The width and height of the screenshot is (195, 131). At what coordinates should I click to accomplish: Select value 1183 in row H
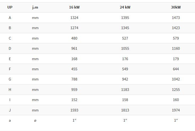[x=125, y=90]
